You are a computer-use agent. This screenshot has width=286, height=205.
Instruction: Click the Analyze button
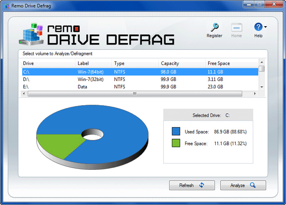(243, 185)
